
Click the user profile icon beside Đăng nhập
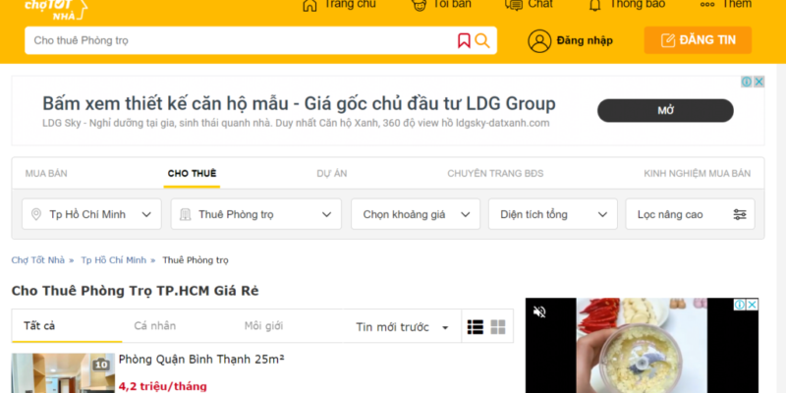pyautogui.click(x=539, y=40)
